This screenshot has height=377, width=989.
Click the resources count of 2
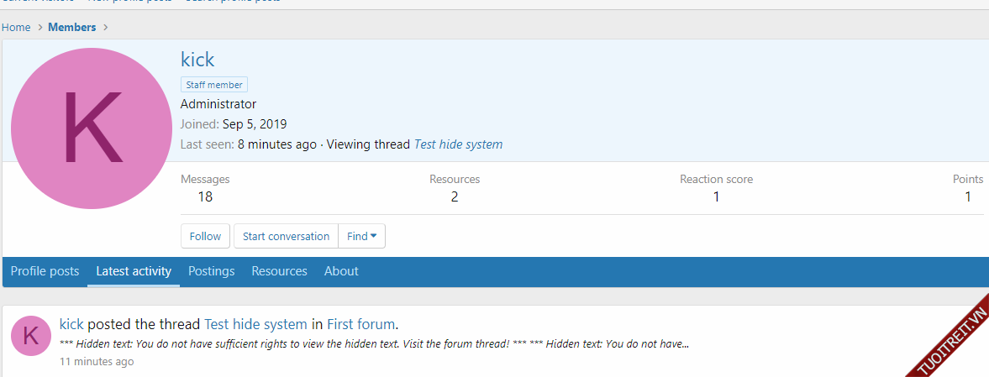[455, 196]
